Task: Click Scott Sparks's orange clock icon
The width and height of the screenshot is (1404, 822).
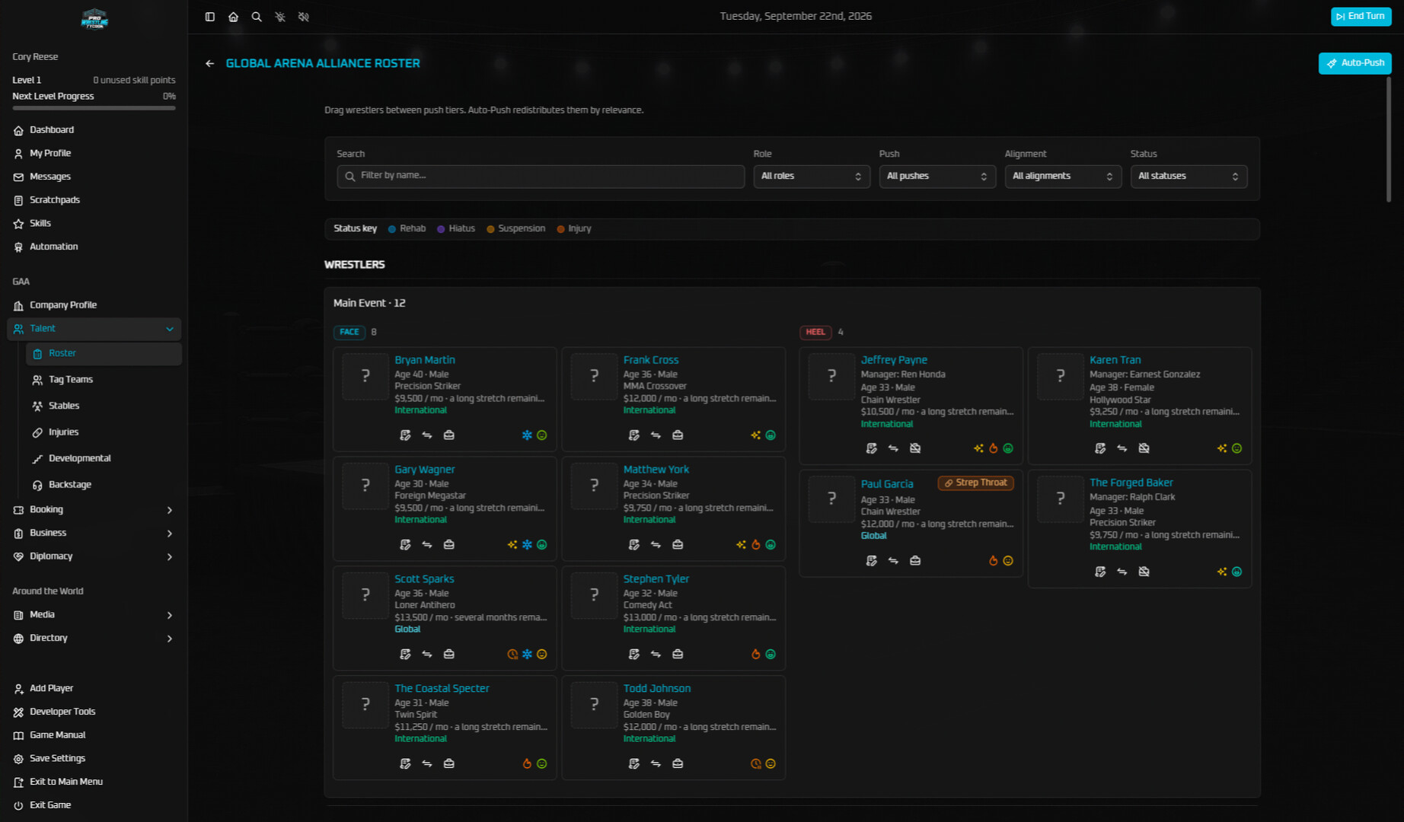Action: [x=512, y=655]
